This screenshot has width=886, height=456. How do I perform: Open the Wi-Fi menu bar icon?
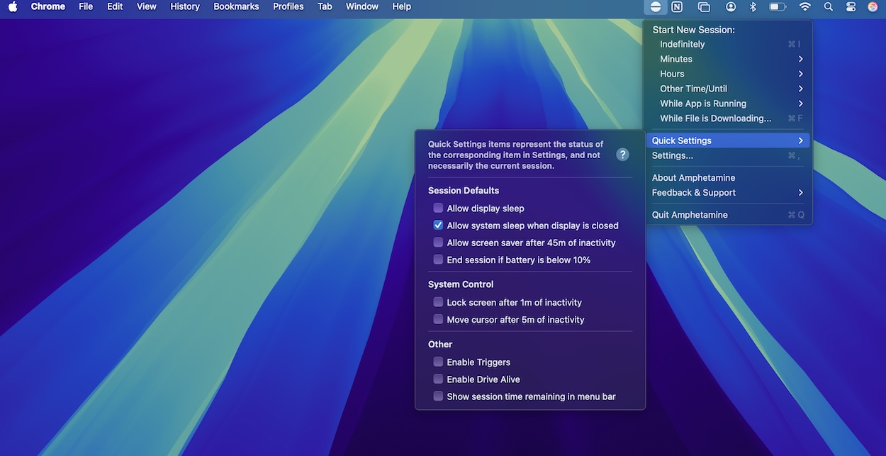[x=805, y=6]
